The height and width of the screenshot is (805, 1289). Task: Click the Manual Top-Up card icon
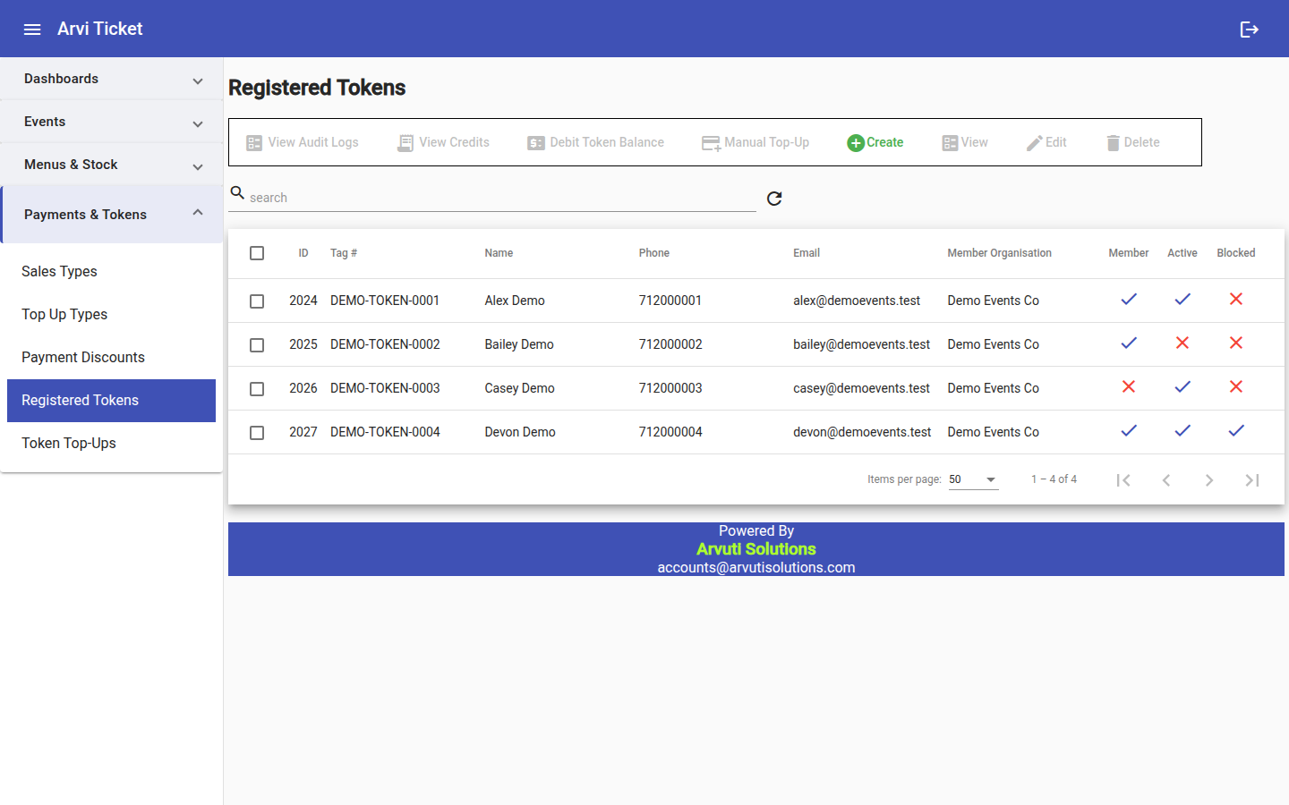tap(712, 143)
